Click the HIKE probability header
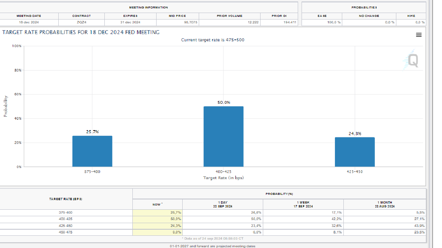The image size is (442, 248). coord(411,16)
